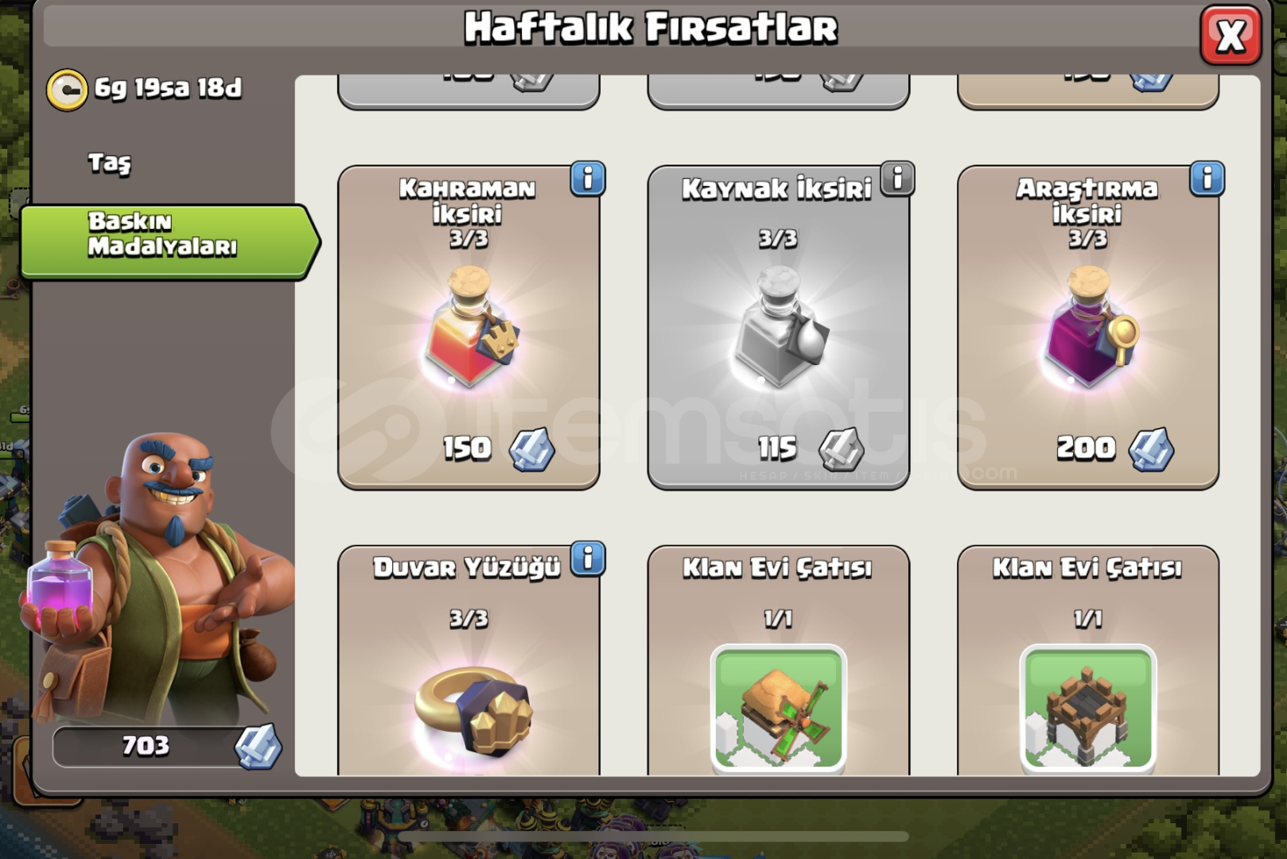Select the purple Araştırma İksiri bottle
This screenshot has height=859, width=1287.
click(x=1089, y=328)
